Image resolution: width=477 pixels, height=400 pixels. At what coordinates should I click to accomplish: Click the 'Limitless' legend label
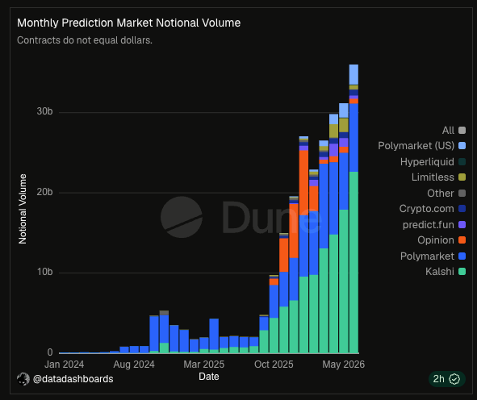433,177
